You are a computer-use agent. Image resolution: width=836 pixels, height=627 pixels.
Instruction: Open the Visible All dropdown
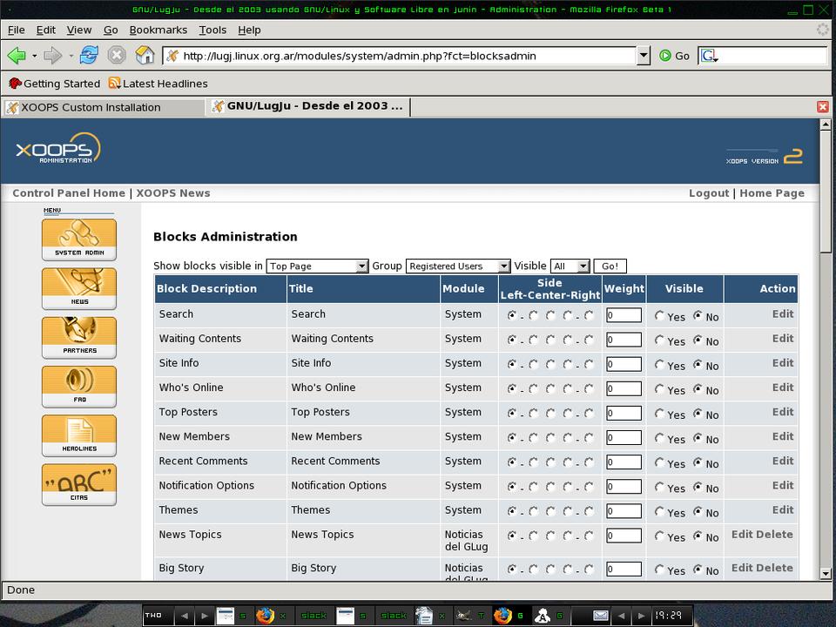pyautogui.click(x=570, y=266)
